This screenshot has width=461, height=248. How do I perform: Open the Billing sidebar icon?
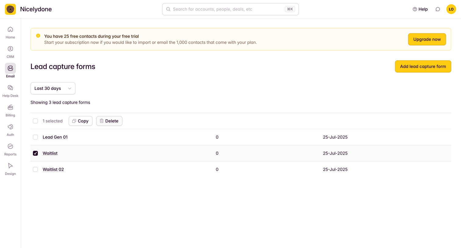coord(10,107)
